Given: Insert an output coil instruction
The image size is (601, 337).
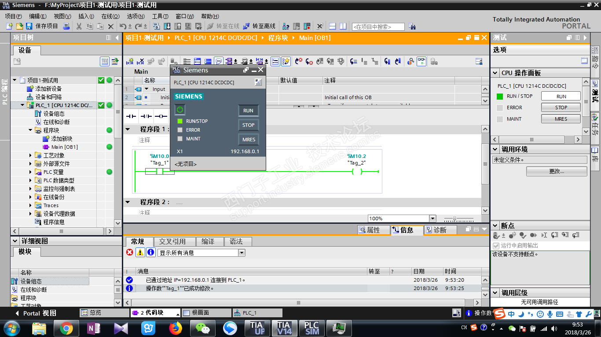Looking at the screenshot, I should (x=161, y=116).
